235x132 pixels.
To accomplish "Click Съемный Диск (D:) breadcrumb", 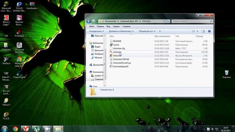I will [x=129, y=21].
